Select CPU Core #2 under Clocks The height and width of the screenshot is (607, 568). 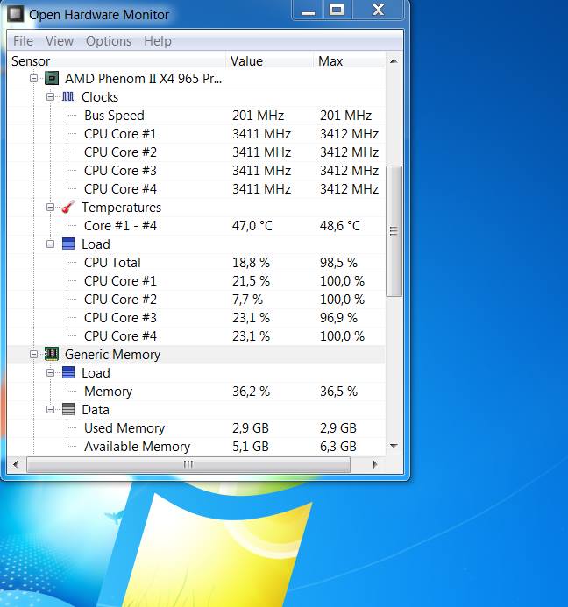click(196, 152)
